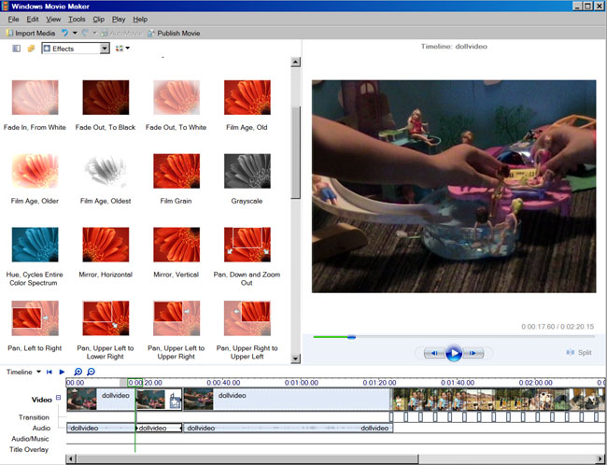
Task: Open the Redo history dropdown arrow
Action: click(94, 33)
